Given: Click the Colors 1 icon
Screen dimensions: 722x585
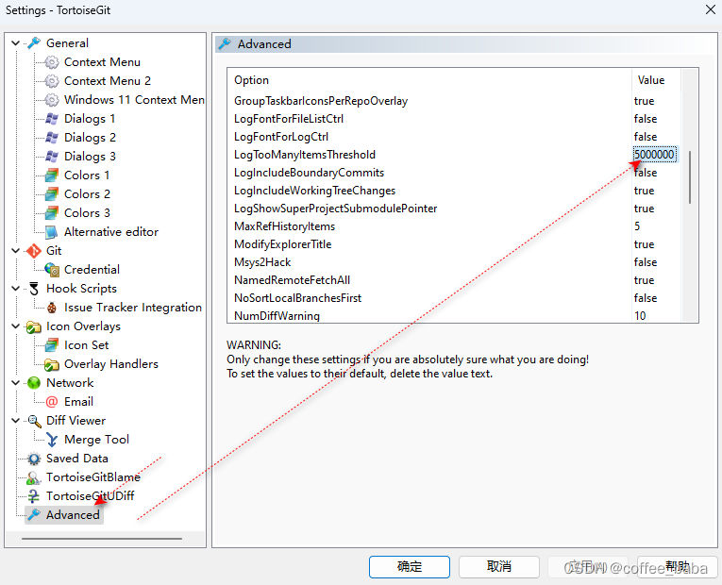Looking at the screenshot, I should coord(52,175).
